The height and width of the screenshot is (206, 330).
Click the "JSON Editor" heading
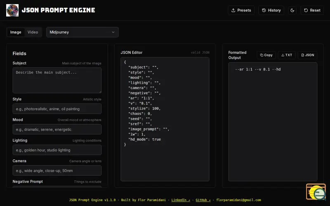coord(132,53)
